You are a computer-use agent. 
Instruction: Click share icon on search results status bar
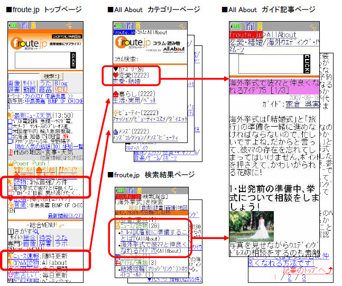pos(174,191)
